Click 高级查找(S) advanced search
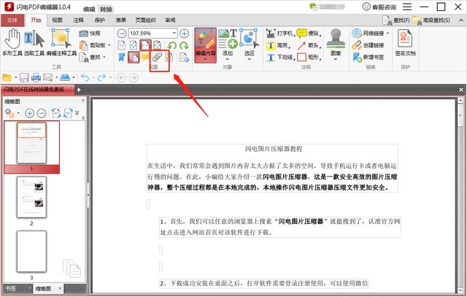 pyautogui.click(x=431, y=20)
